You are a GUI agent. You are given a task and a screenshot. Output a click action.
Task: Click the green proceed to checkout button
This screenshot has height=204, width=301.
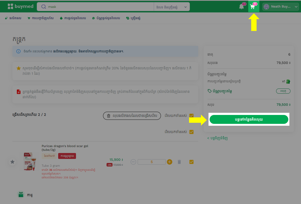(x=249, y=119)
